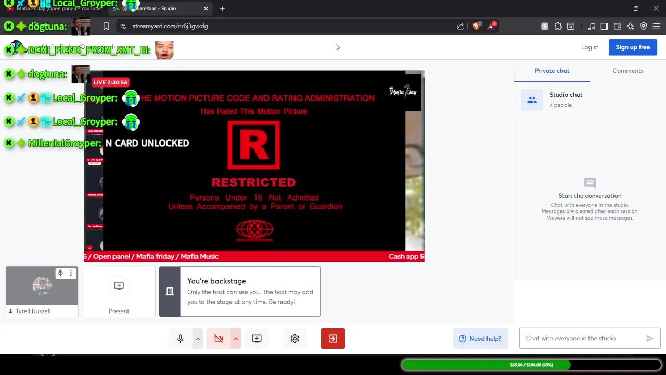The height and width of the screenshot is (375, 666).
Task: Click the You're backstage heading
Action: click(216, 281)
